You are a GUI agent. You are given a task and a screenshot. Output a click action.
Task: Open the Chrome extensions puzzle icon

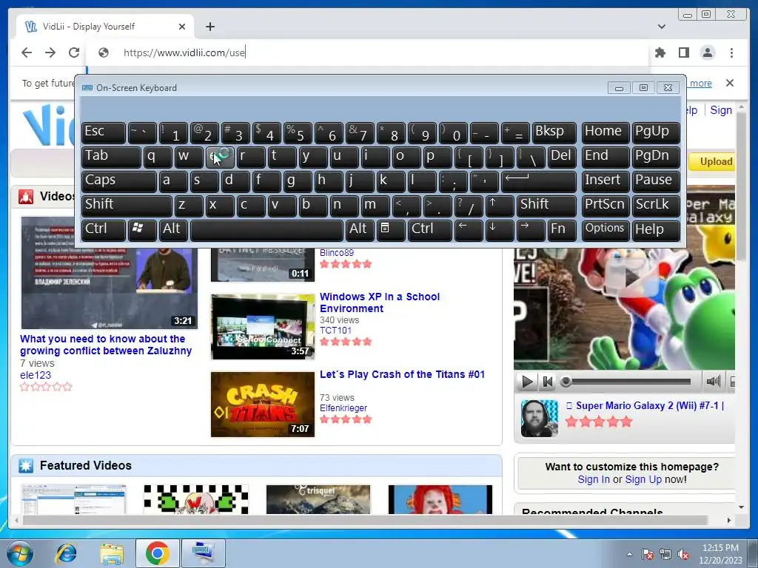660,53
